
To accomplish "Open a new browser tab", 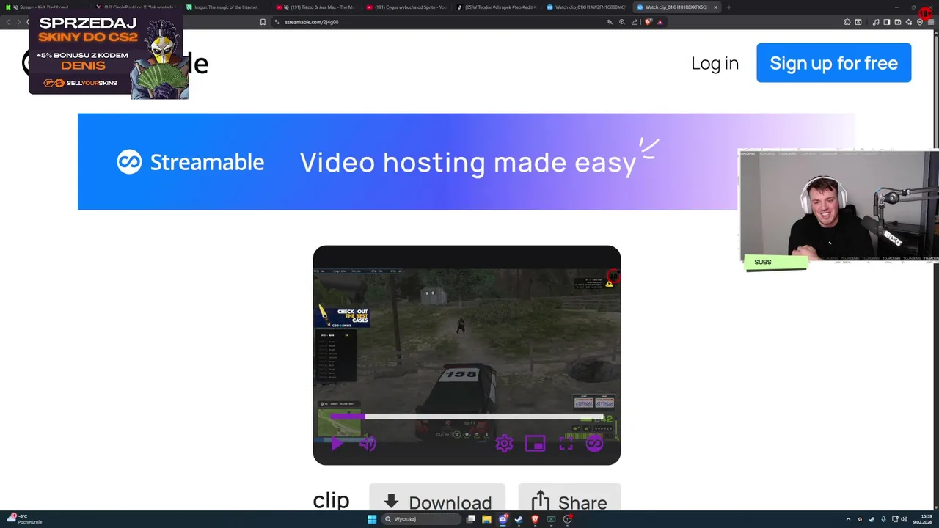I will tap(729, 7).
